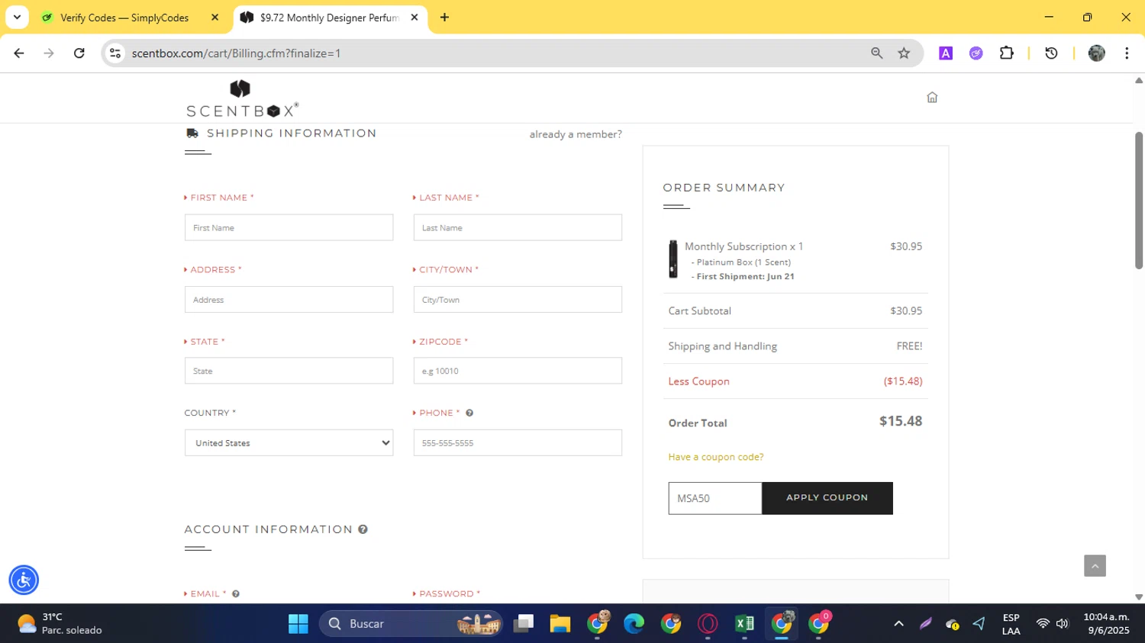
Task: Click the page vertical scrollbar thumb
Action: pos(1139,201)
